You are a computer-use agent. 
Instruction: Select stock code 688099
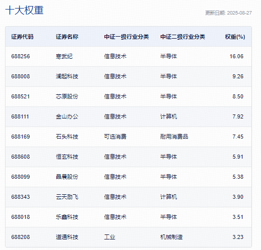pos(21,177)
